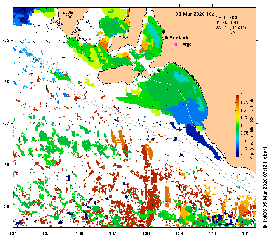Click longitude axis label 134
270x239 pixels.
(13, 233)
